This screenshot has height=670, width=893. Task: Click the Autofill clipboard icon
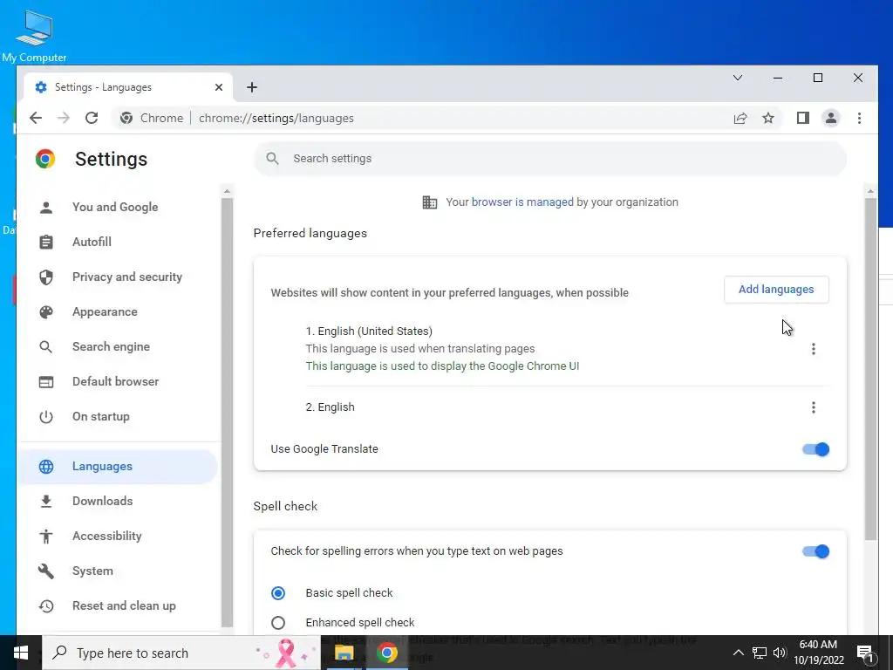[x=46, y=243]
